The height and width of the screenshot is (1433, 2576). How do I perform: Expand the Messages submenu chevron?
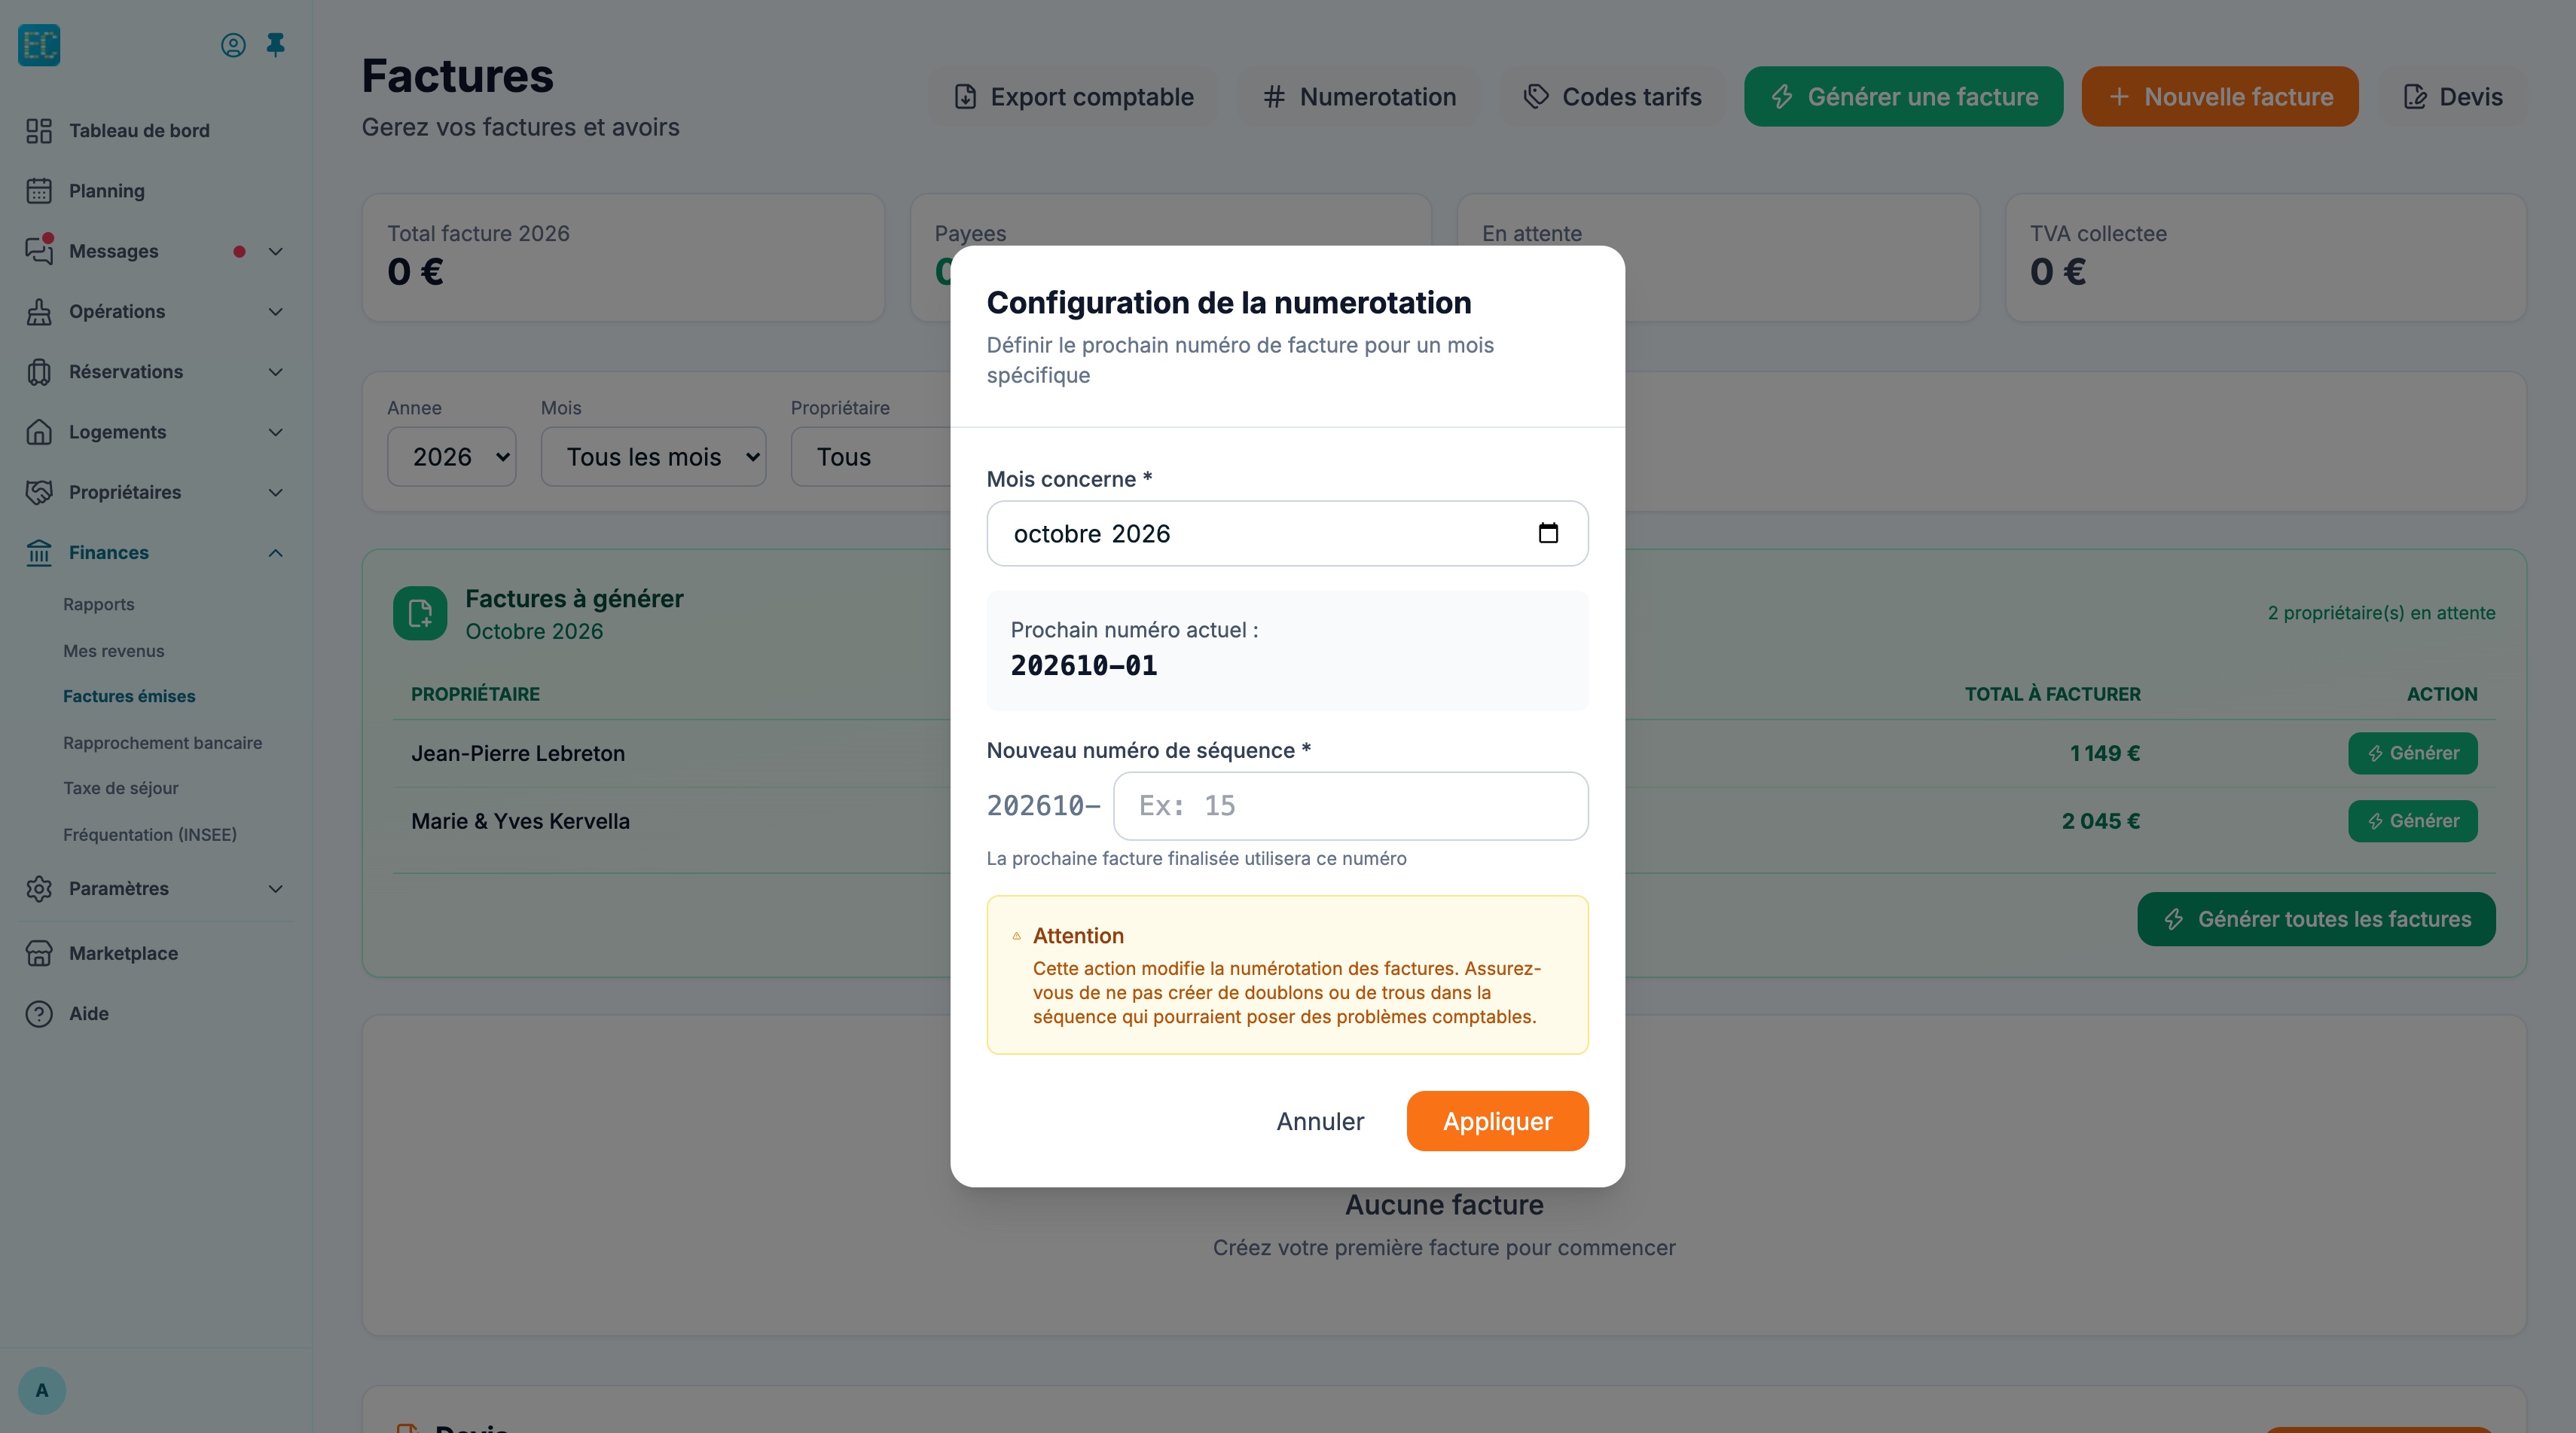(x=276, y=251)
